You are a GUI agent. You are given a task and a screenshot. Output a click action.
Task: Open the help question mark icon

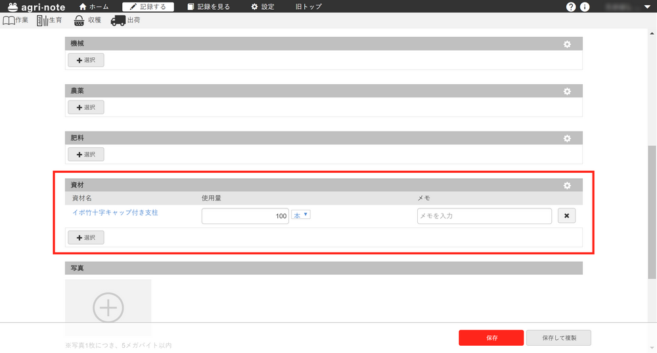coord(571,7)
